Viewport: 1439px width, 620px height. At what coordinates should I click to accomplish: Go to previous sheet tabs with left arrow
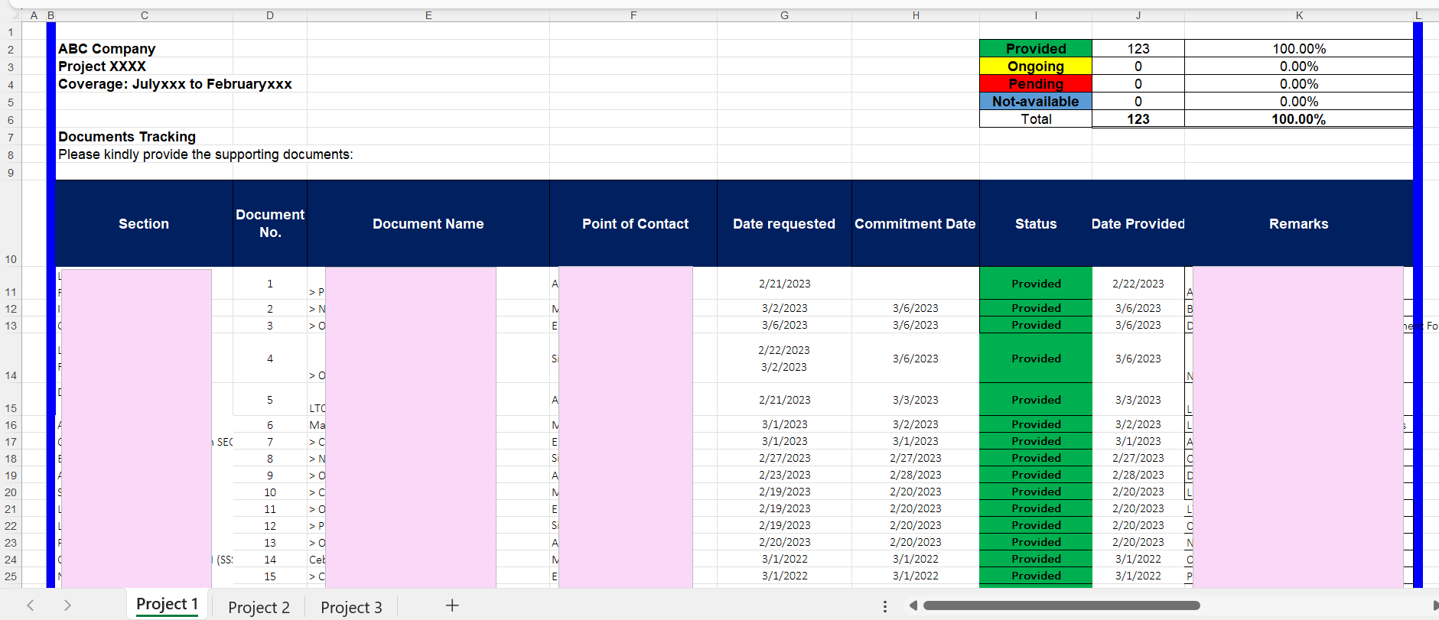(x=31, y=605)
